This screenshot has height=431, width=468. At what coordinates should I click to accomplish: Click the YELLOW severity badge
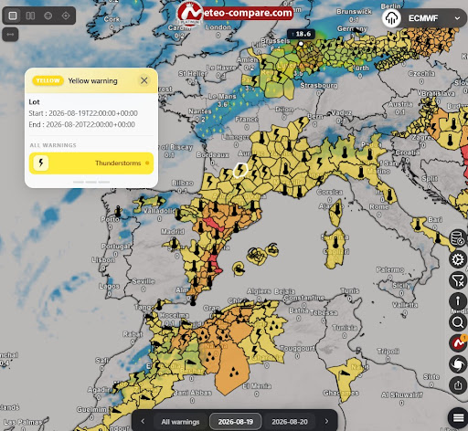[48, 80]
